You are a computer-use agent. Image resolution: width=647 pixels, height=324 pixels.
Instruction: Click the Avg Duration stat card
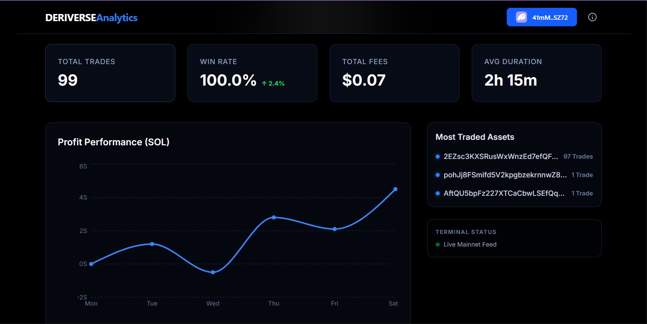(537, 73)
